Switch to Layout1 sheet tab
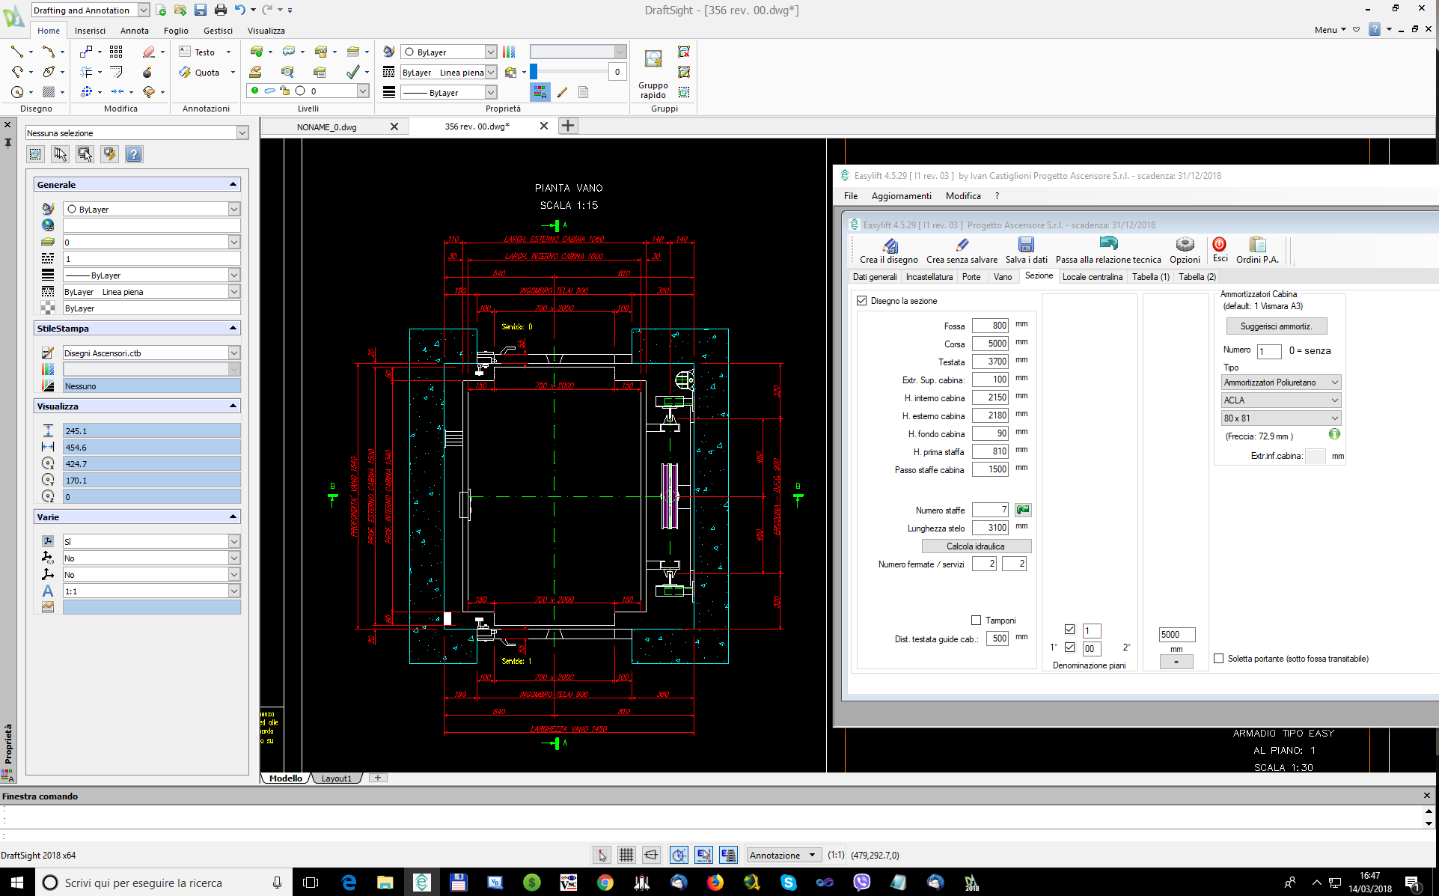This screenshot has width=1439, height=896. 336,778
